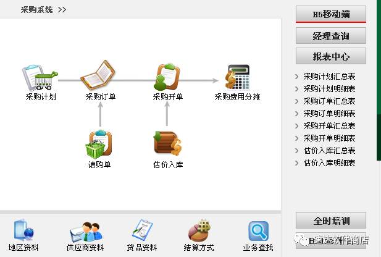Screen dimensions: 381x257
Task: Expand the chevron beside 估价入库明细表
Action: click(296, 163)
